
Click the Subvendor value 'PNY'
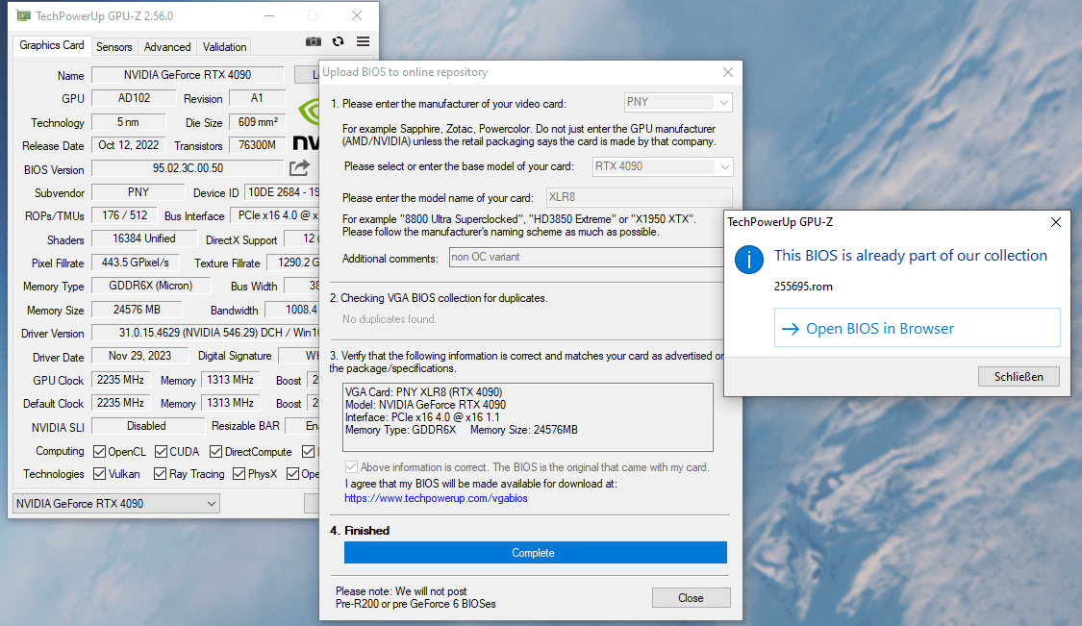point(138,192)
